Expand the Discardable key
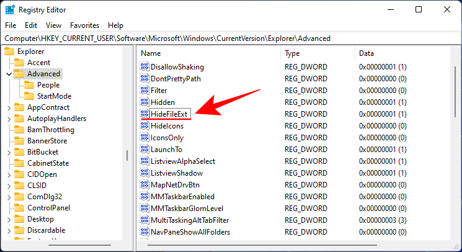Image resolution: width=462 pixels, height=252 pixels. [x=9, y=231]
